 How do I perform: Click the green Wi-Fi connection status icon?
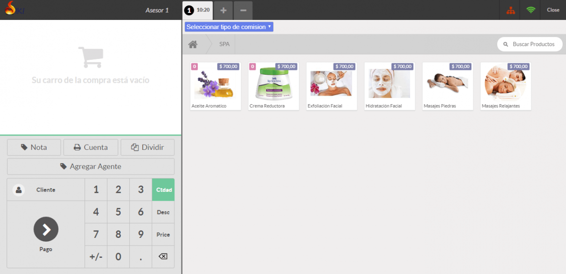click(x=530, y=10)
